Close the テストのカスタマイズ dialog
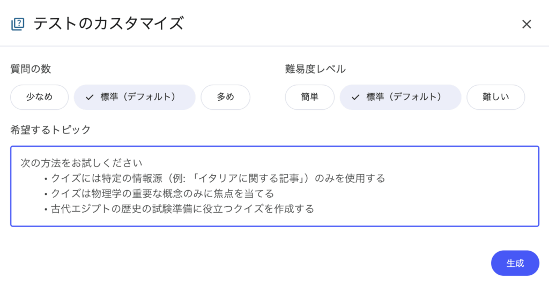The height and width of the screenshot is (293, 549). (526, 24)
